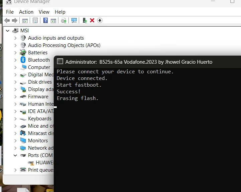The height and width of the screenshot is (192, 241).
Task: Expand the Firmware category
Action: click(x=15, y=97)
